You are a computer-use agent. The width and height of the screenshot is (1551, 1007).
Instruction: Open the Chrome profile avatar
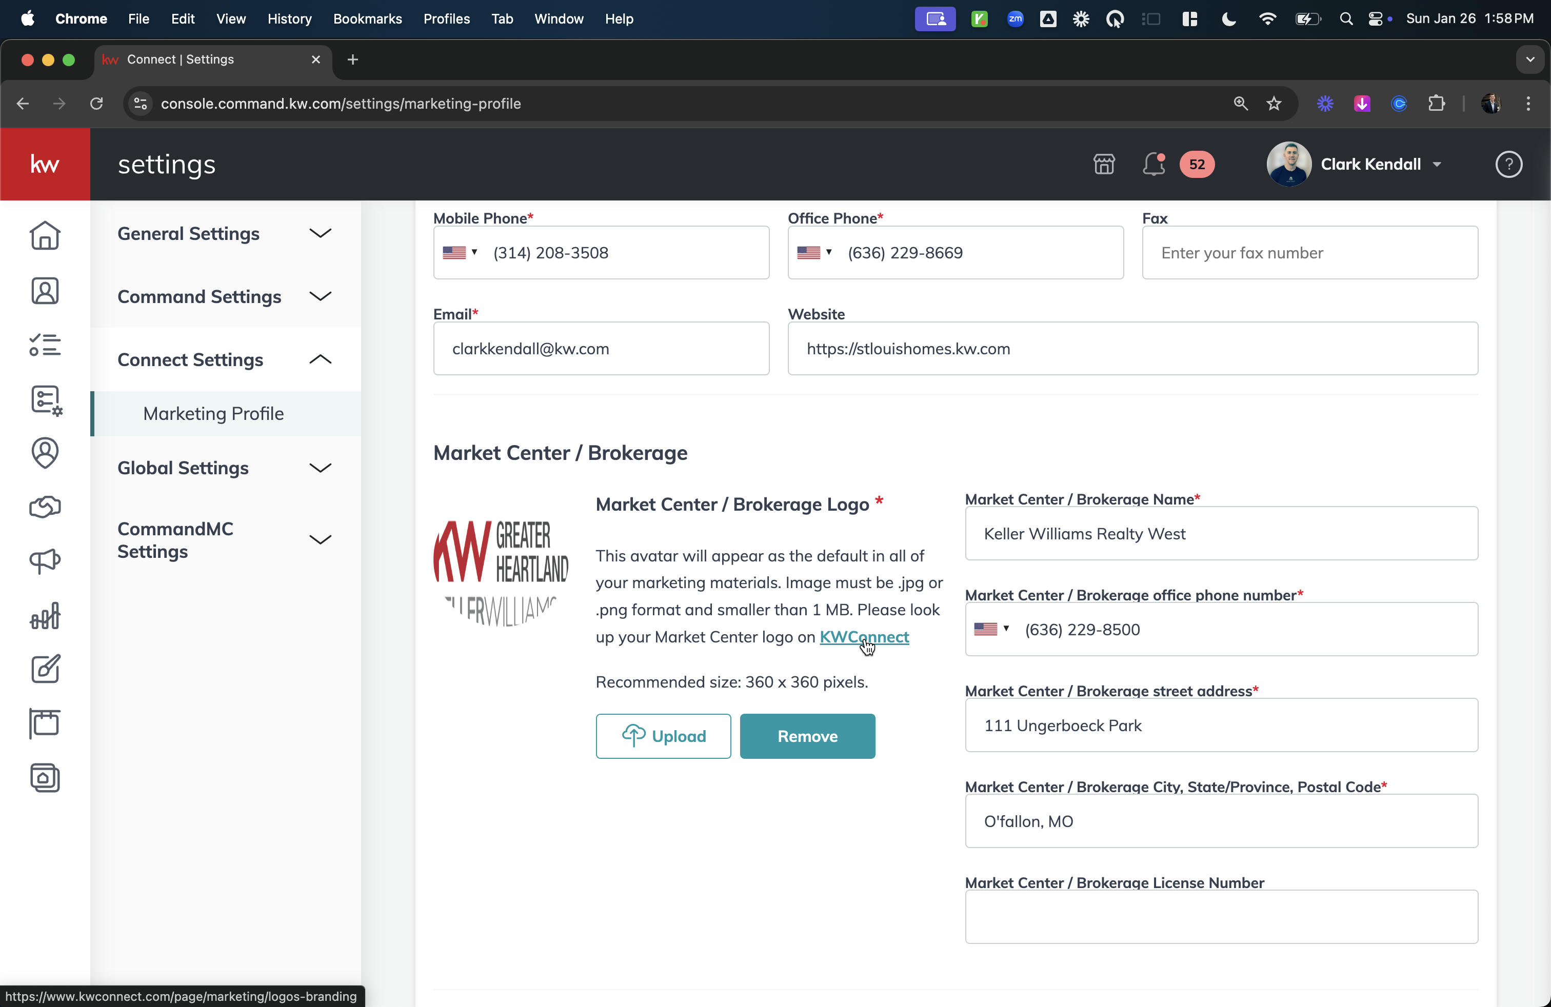[1491, 104]
